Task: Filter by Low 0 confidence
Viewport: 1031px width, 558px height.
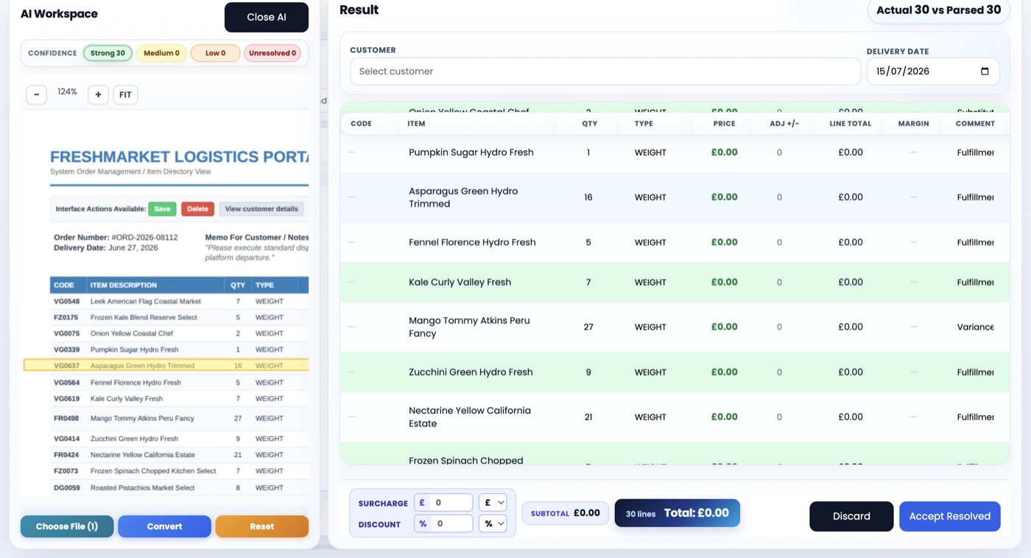Action: pyautogui.click(x=215, y=53)
